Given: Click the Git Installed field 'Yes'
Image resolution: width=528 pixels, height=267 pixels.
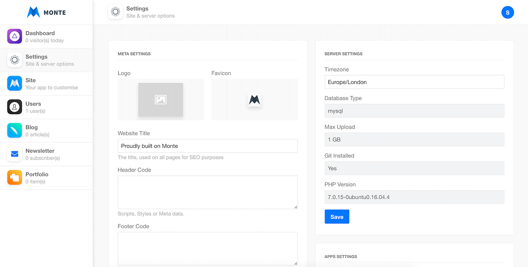Looking at the screenshot, I should [x=414, y=168].
